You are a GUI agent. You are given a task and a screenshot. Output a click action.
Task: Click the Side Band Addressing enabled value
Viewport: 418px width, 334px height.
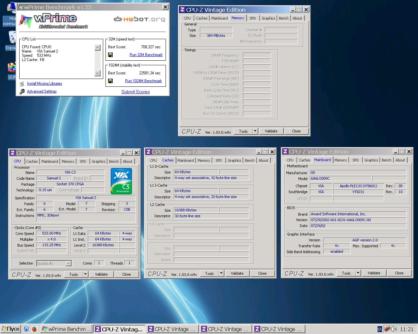337,251
